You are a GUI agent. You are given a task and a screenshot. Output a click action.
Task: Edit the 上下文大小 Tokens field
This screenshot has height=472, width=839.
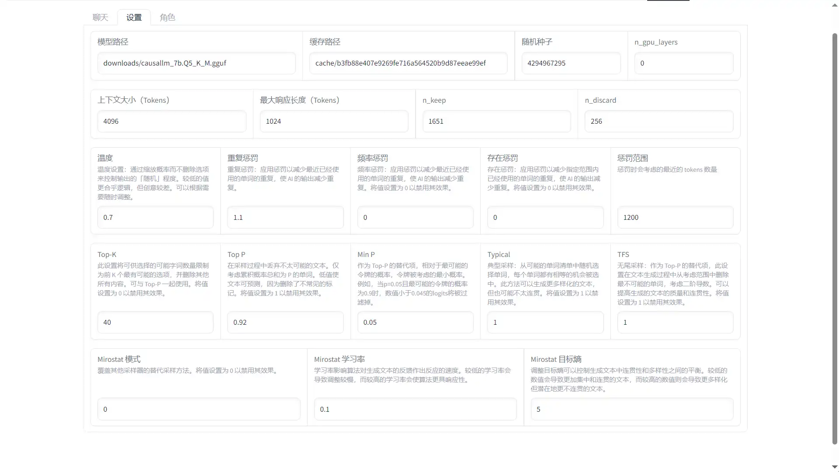tap(171, 121)
